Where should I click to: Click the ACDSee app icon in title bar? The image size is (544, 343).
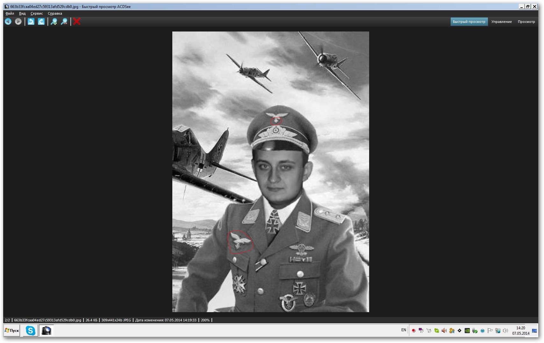pyautogui.click(x=7, y=6)
